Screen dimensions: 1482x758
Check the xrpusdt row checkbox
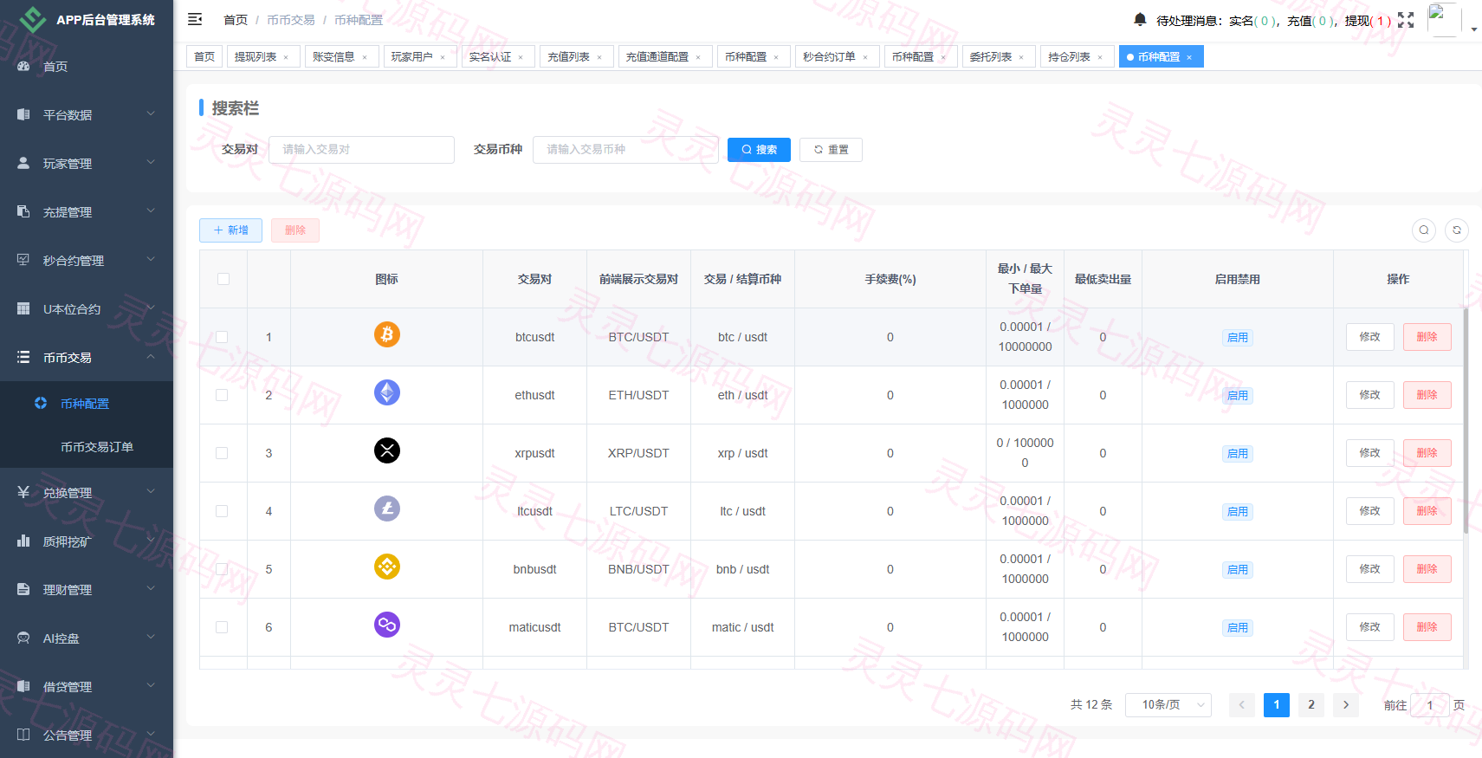[x=222, y=453]
